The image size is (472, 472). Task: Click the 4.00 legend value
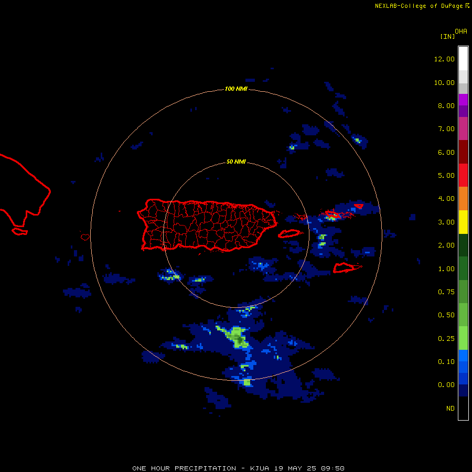446,199
